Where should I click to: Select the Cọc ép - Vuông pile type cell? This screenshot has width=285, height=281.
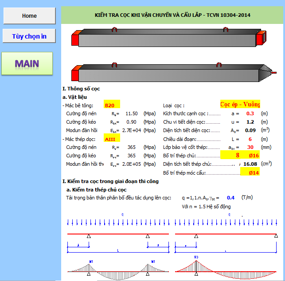coord(240,104)
